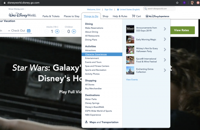Image resolution: width=200 pixels, height=130 pixels.
Task: Click the browser address bar URL
Action: pos(23,3)
